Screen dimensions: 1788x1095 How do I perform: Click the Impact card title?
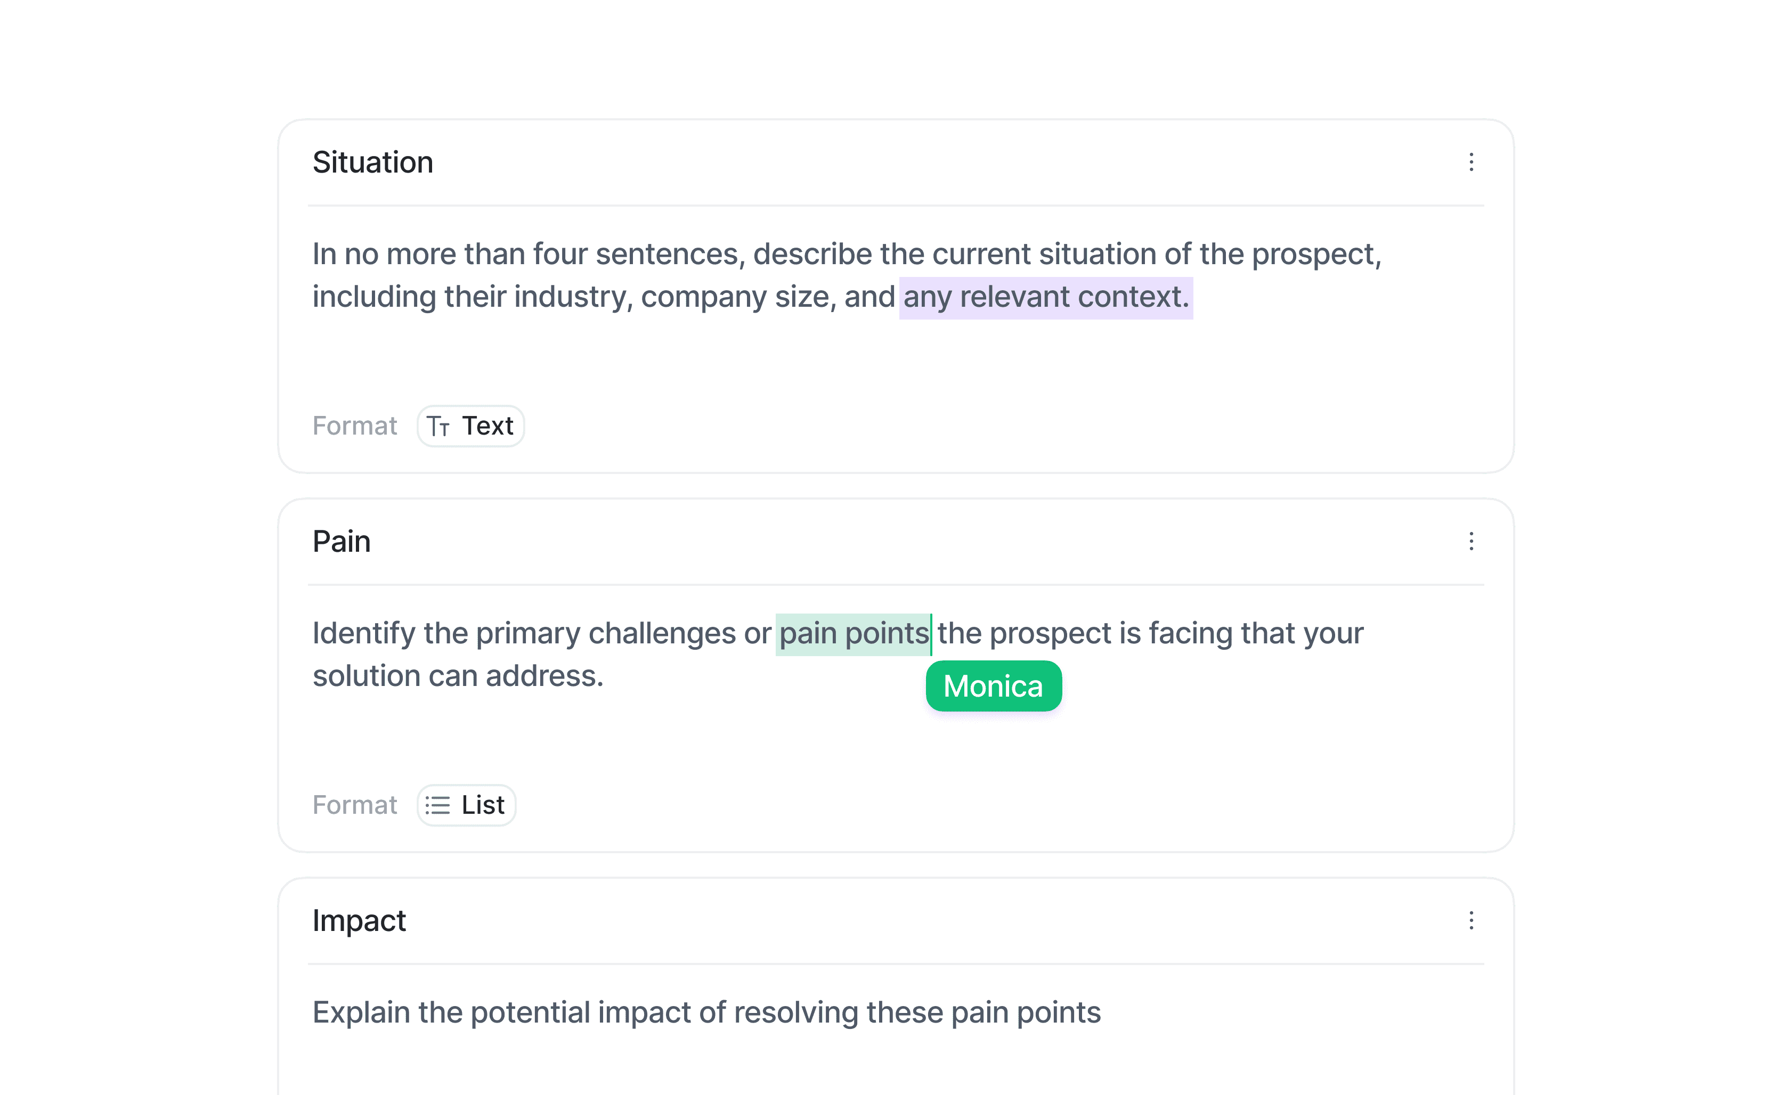359,921
